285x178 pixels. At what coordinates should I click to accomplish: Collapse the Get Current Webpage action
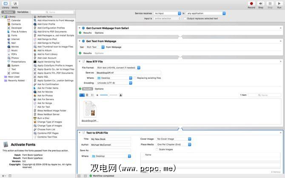pyautogui.click(x=80, y=28)
